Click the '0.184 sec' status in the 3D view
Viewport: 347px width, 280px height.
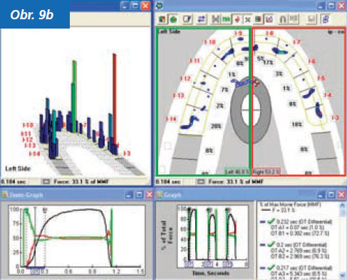[x=14, y=182]
